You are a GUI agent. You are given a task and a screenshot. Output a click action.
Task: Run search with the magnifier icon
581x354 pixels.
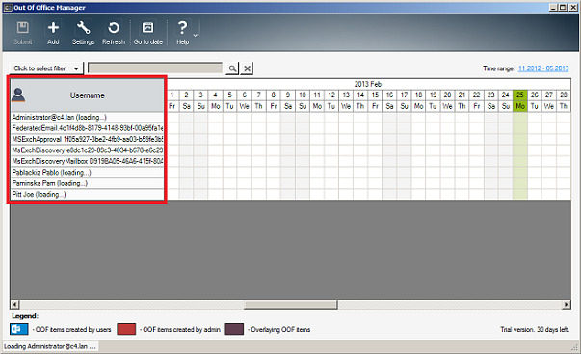point(232,68)
